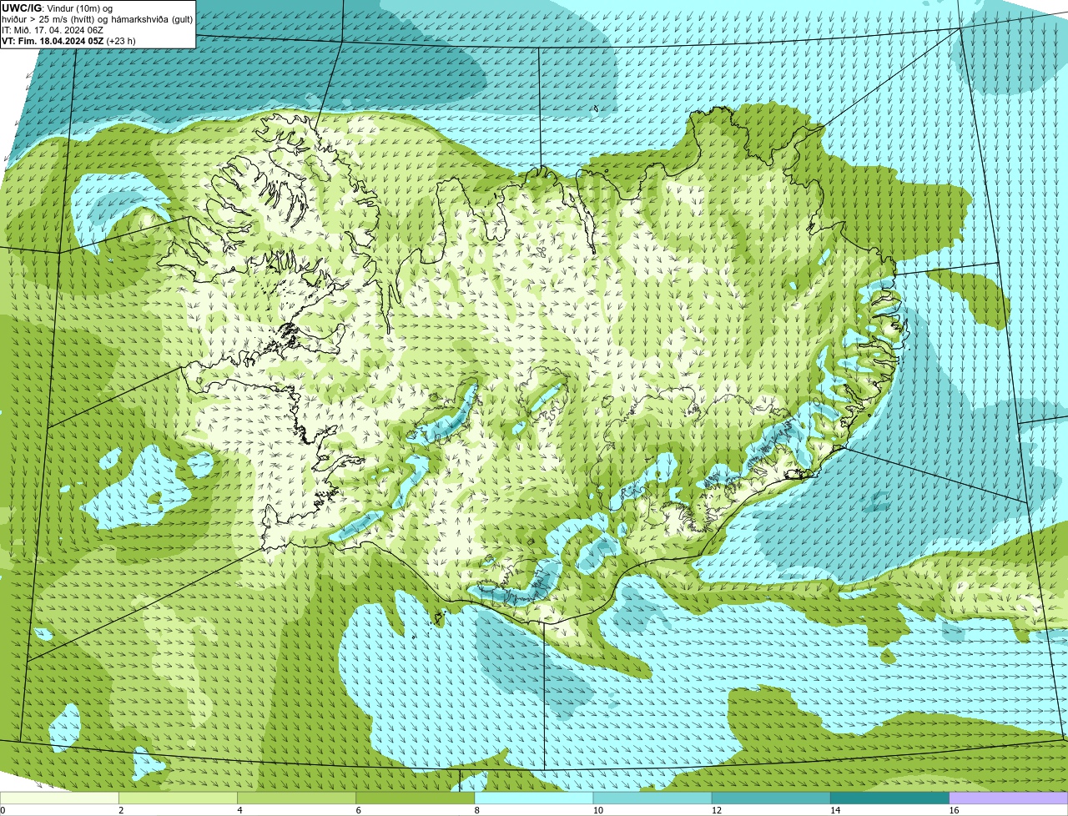Click the small islands off the south coast
The width and height of the screenshot is (1068, 816).
click(436, 618)
